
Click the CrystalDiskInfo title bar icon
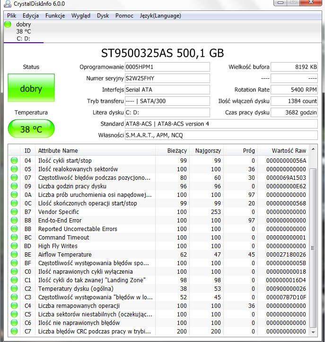pos(8,3)
